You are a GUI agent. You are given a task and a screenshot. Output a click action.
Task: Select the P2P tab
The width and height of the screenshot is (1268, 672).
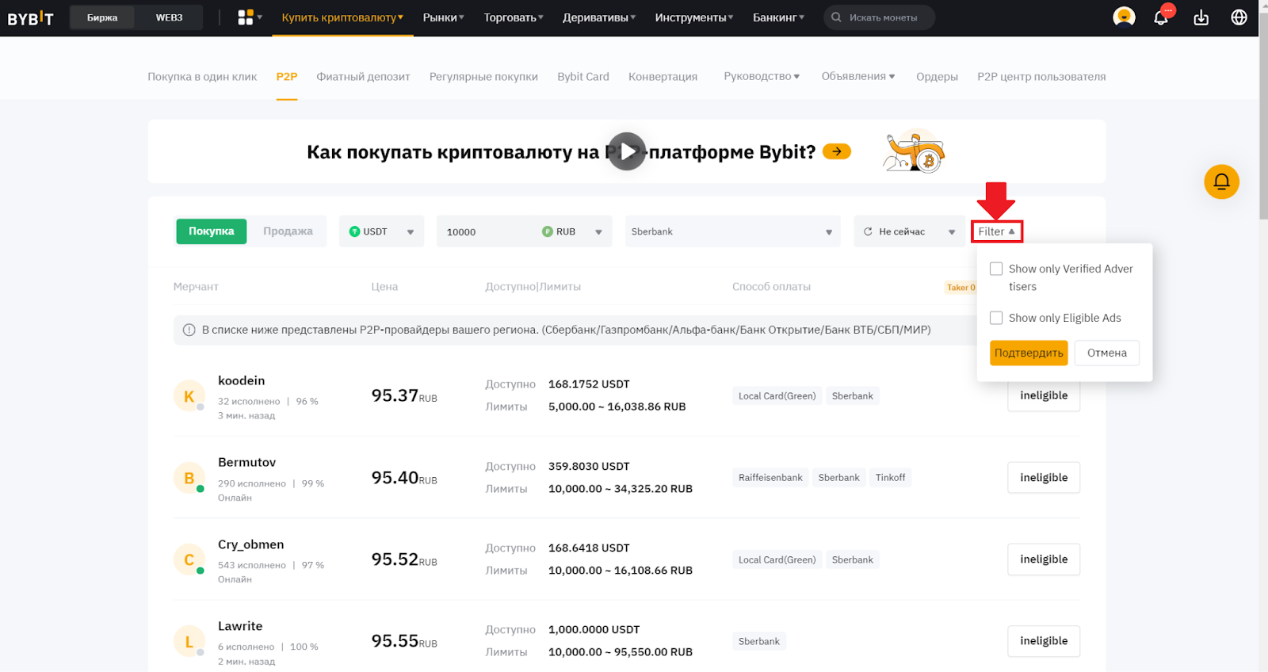point(287,77)
